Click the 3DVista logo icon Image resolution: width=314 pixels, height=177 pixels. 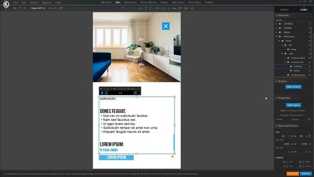pos(6,4)
